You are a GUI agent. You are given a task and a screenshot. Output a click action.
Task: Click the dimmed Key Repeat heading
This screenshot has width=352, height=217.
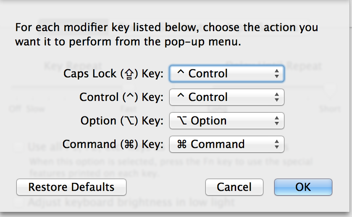pyautogui.click(x=73, y=66)
